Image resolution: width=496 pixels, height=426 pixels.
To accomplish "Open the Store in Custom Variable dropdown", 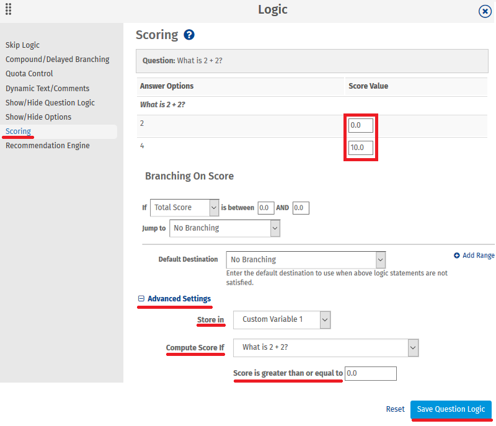I will click(x=282, y=319).
